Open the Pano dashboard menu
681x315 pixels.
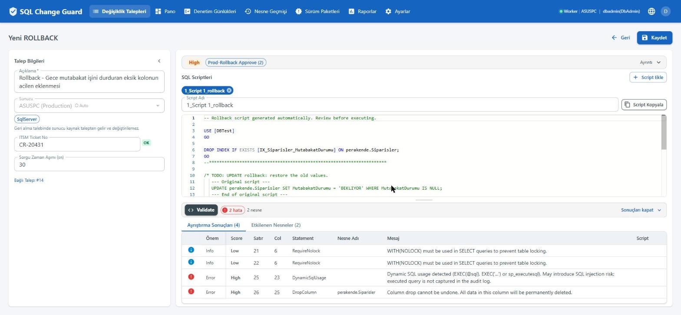pos(165,11)
